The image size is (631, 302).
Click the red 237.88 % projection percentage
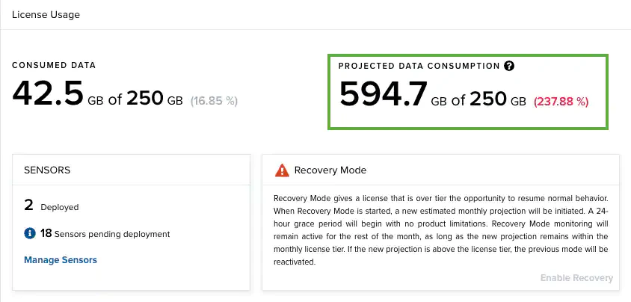point(561,102)
